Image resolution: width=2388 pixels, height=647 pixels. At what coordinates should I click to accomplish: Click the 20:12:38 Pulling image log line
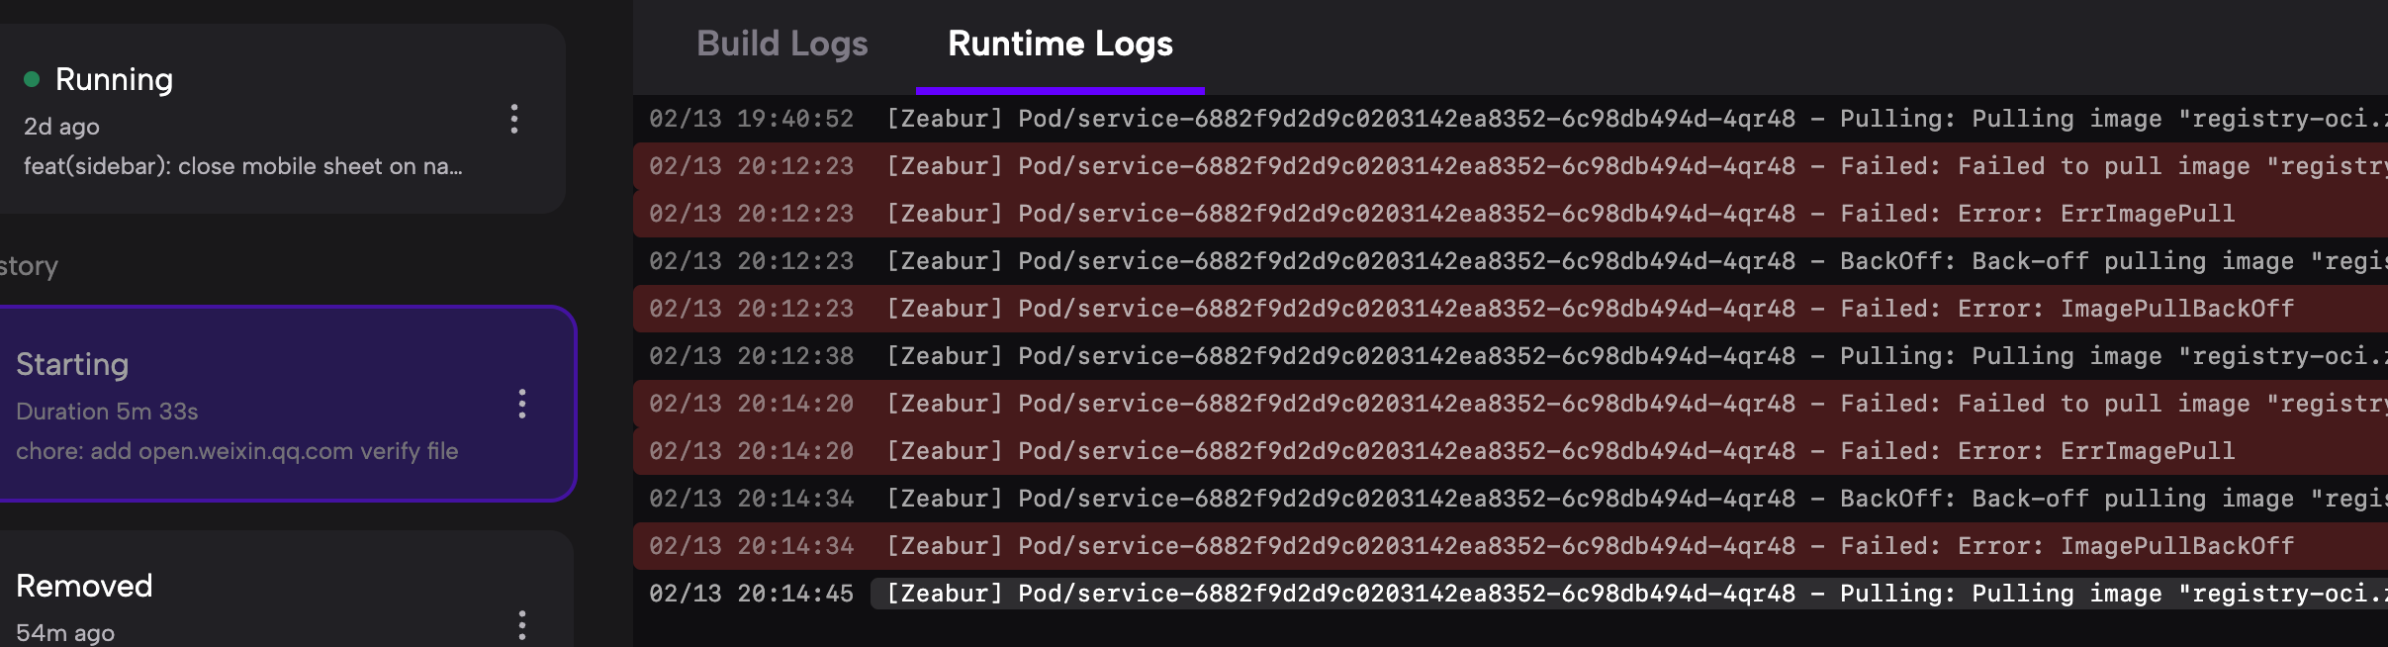[x=1484, y=356]
